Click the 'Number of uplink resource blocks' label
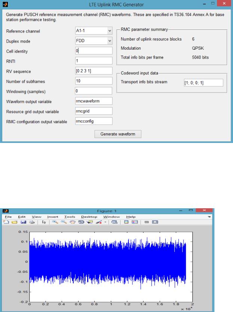233x312 pixels. click(151, 39)
